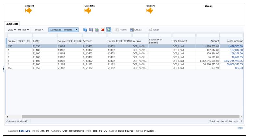Click the Validate workflow fish icon

point(88,11)
